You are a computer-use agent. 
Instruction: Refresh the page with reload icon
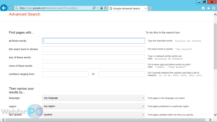[x=105, y=8]
